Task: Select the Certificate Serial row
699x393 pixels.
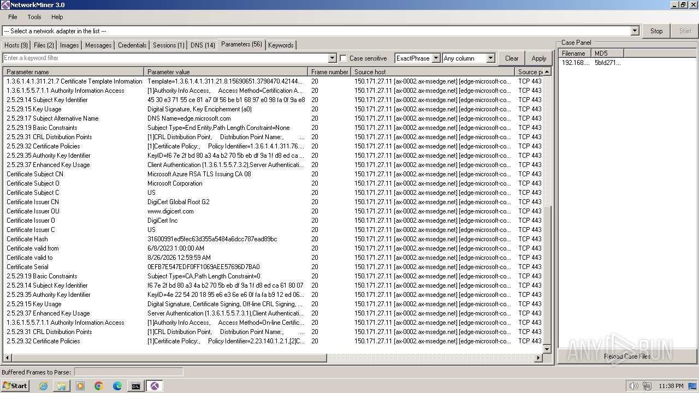Action: (x=273, y=267)
